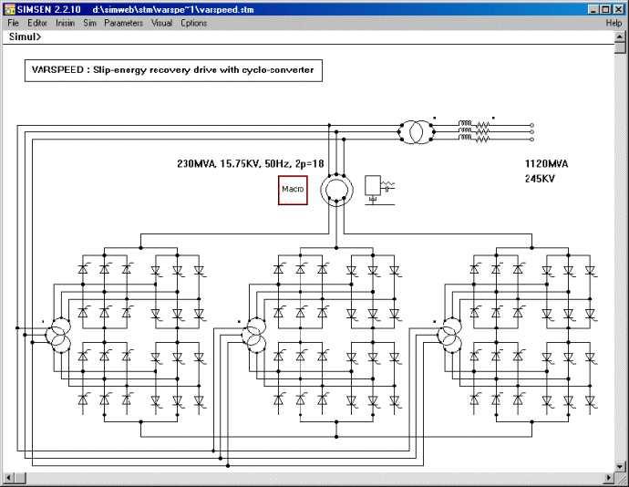Viewport: 629px width, 487px height.
Task: Select the middle cyclo-converter transformer
Action: pos(255,335)
